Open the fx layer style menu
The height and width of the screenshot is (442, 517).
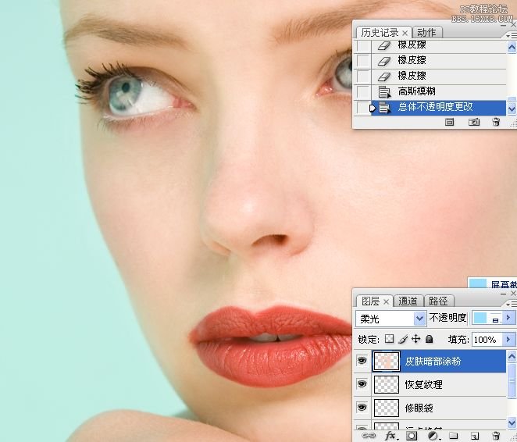click(x=391, y=436)
